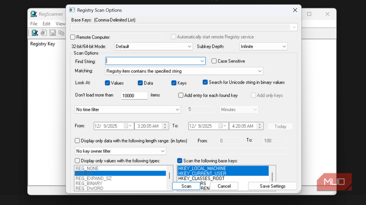
Task: Select HKEY_CLASSES_ROOT in base keys list
Action: [223, 178]
